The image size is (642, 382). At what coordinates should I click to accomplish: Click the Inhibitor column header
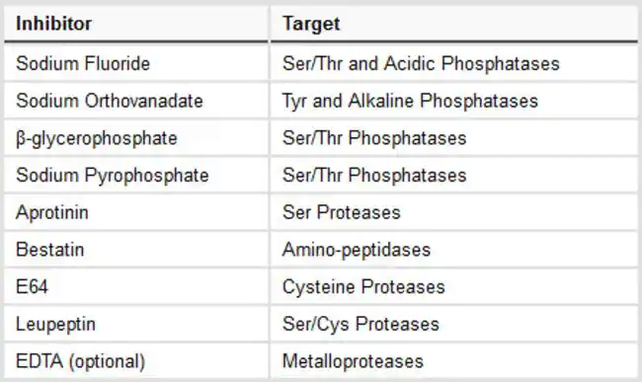click(136, 24)
